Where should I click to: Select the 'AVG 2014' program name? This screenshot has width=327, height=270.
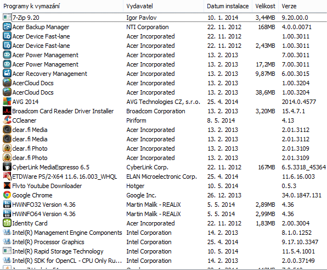tap(25, 102)
